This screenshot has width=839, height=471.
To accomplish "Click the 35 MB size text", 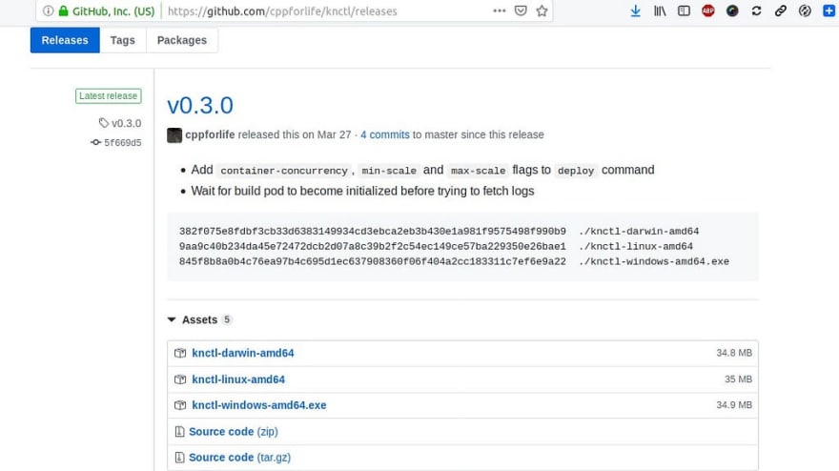I will [738, 379].
